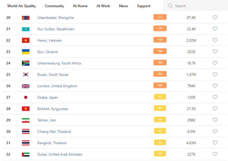
Task: Click the United Kingdom flag icon
Action: 26,86
